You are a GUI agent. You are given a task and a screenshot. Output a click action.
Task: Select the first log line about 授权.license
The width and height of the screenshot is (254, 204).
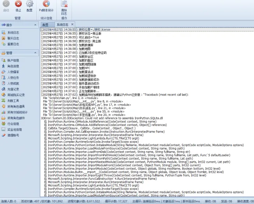click(x=147, y=30)
